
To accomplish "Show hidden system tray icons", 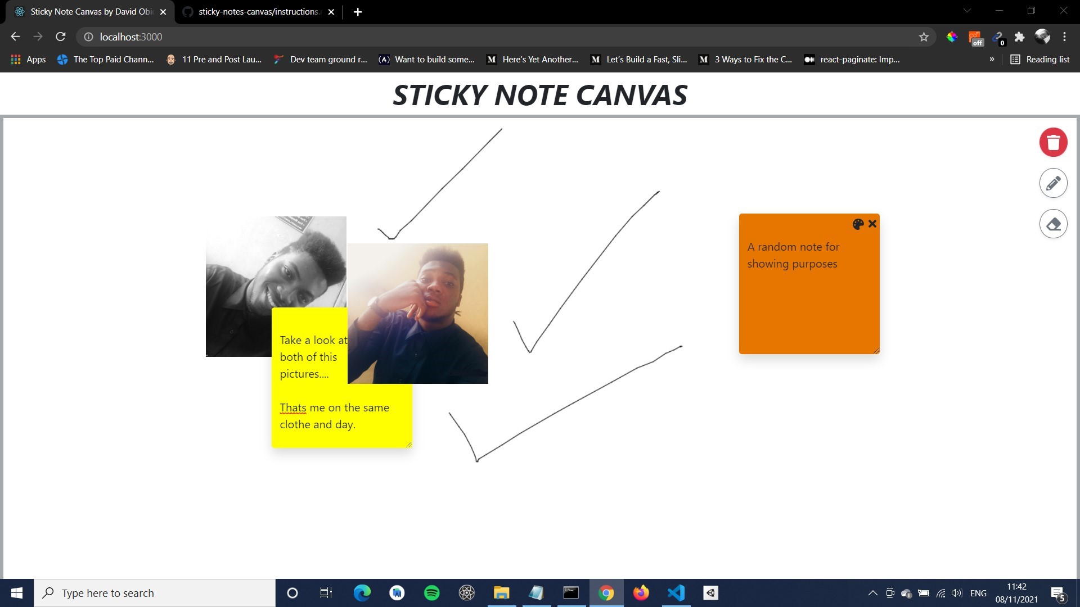I will (872, 593).
